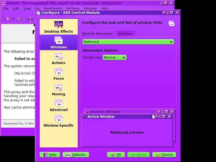Switch to the Window Decoration tab
216x162 pixels.
click(97, 33)
